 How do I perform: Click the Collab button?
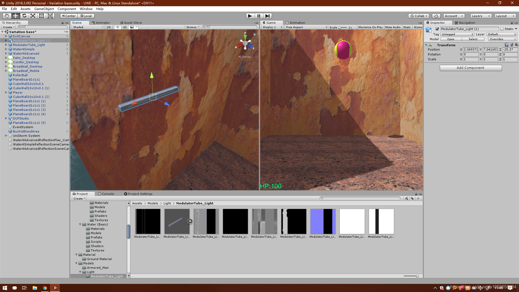point(419,16)
